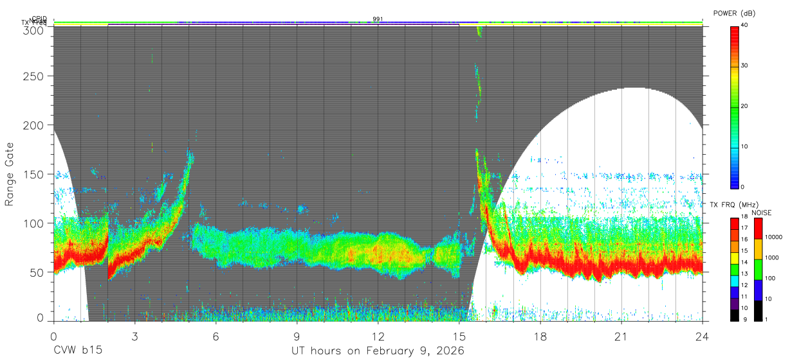
Task: Pick the yellow swatch in NOISE legend
Action: click(x=758, y=249)
